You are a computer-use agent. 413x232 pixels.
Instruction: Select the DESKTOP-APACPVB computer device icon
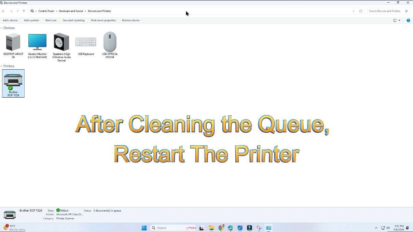pyautogui.click(x=13, y=45)
